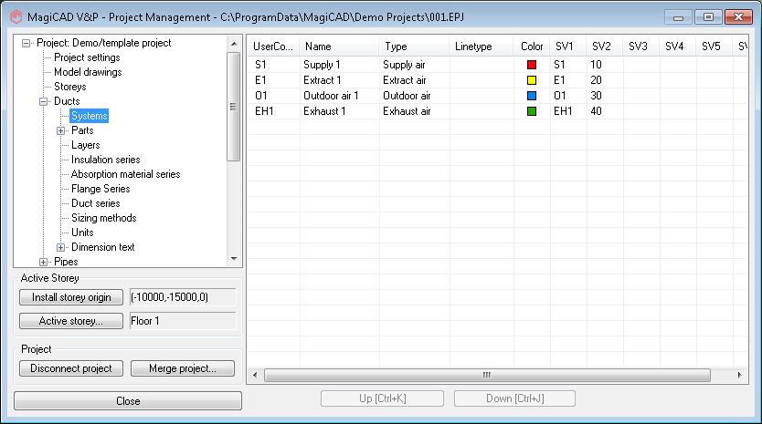The width and height of the screenshot is (762, 424).
Task: Select the Exhaust 1 name cell
Action: pyautogui.click(x=339, y=111)
